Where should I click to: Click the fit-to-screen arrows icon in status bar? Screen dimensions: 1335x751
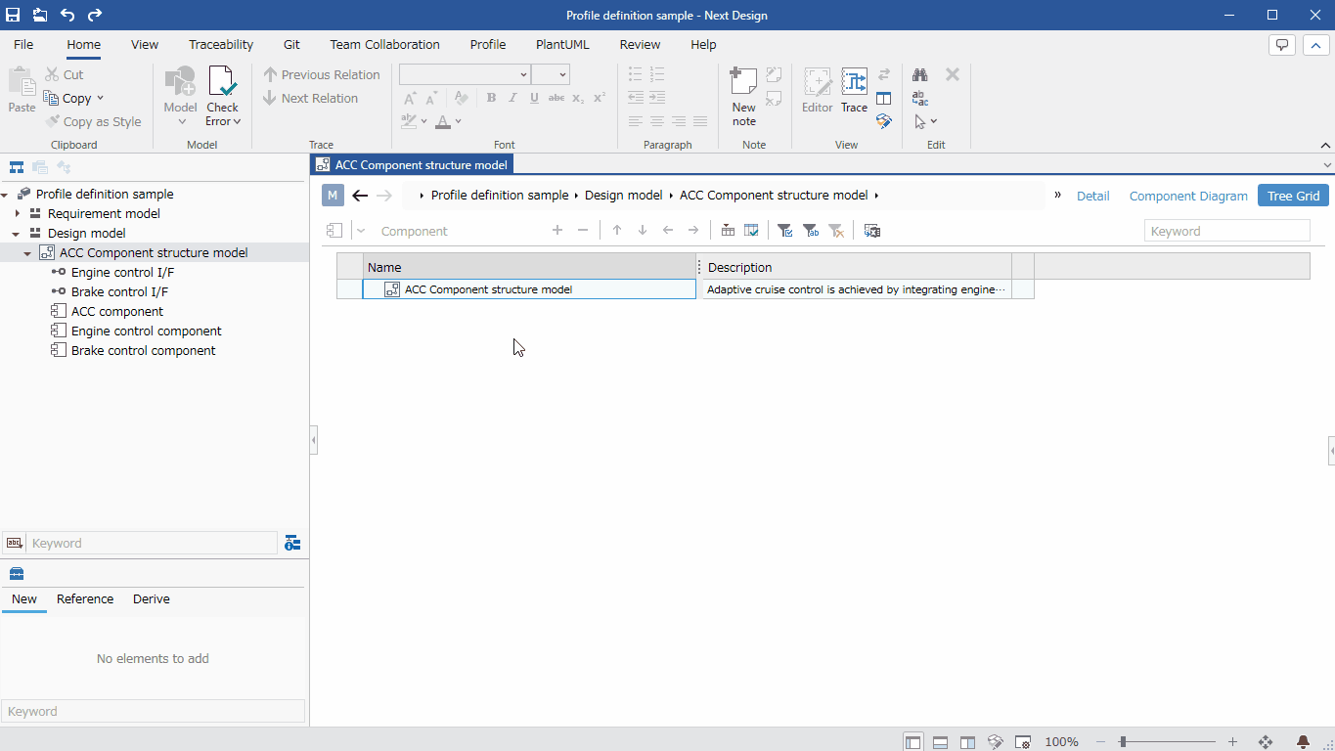[1265, 742]
